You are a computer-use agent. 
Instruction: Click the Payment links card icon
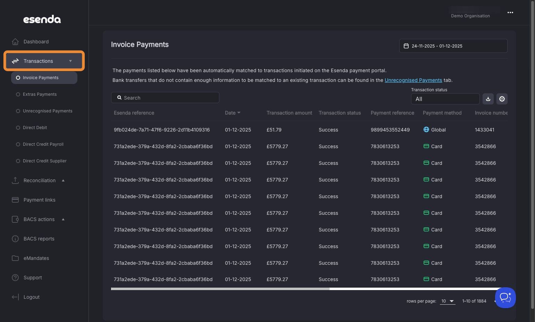click(15, 200)
